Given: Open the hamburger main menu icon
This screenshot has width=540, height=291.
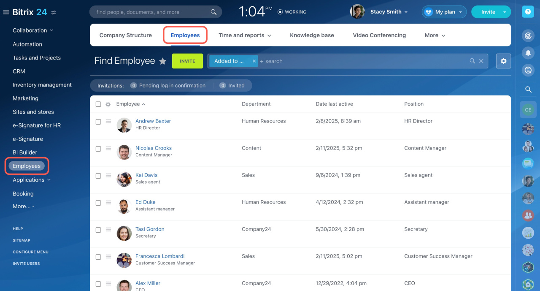Looking at the screenshot, I should 6,12.
